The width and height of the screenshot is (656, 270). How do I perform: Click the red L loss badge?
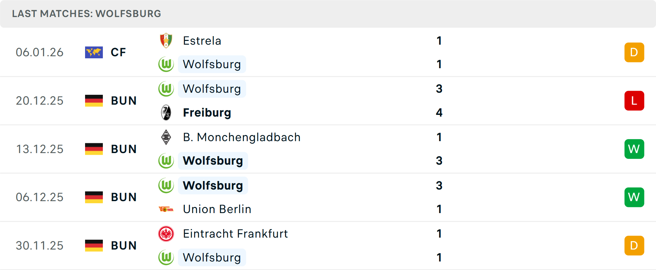pyautogui.click(x=634, y=101)
